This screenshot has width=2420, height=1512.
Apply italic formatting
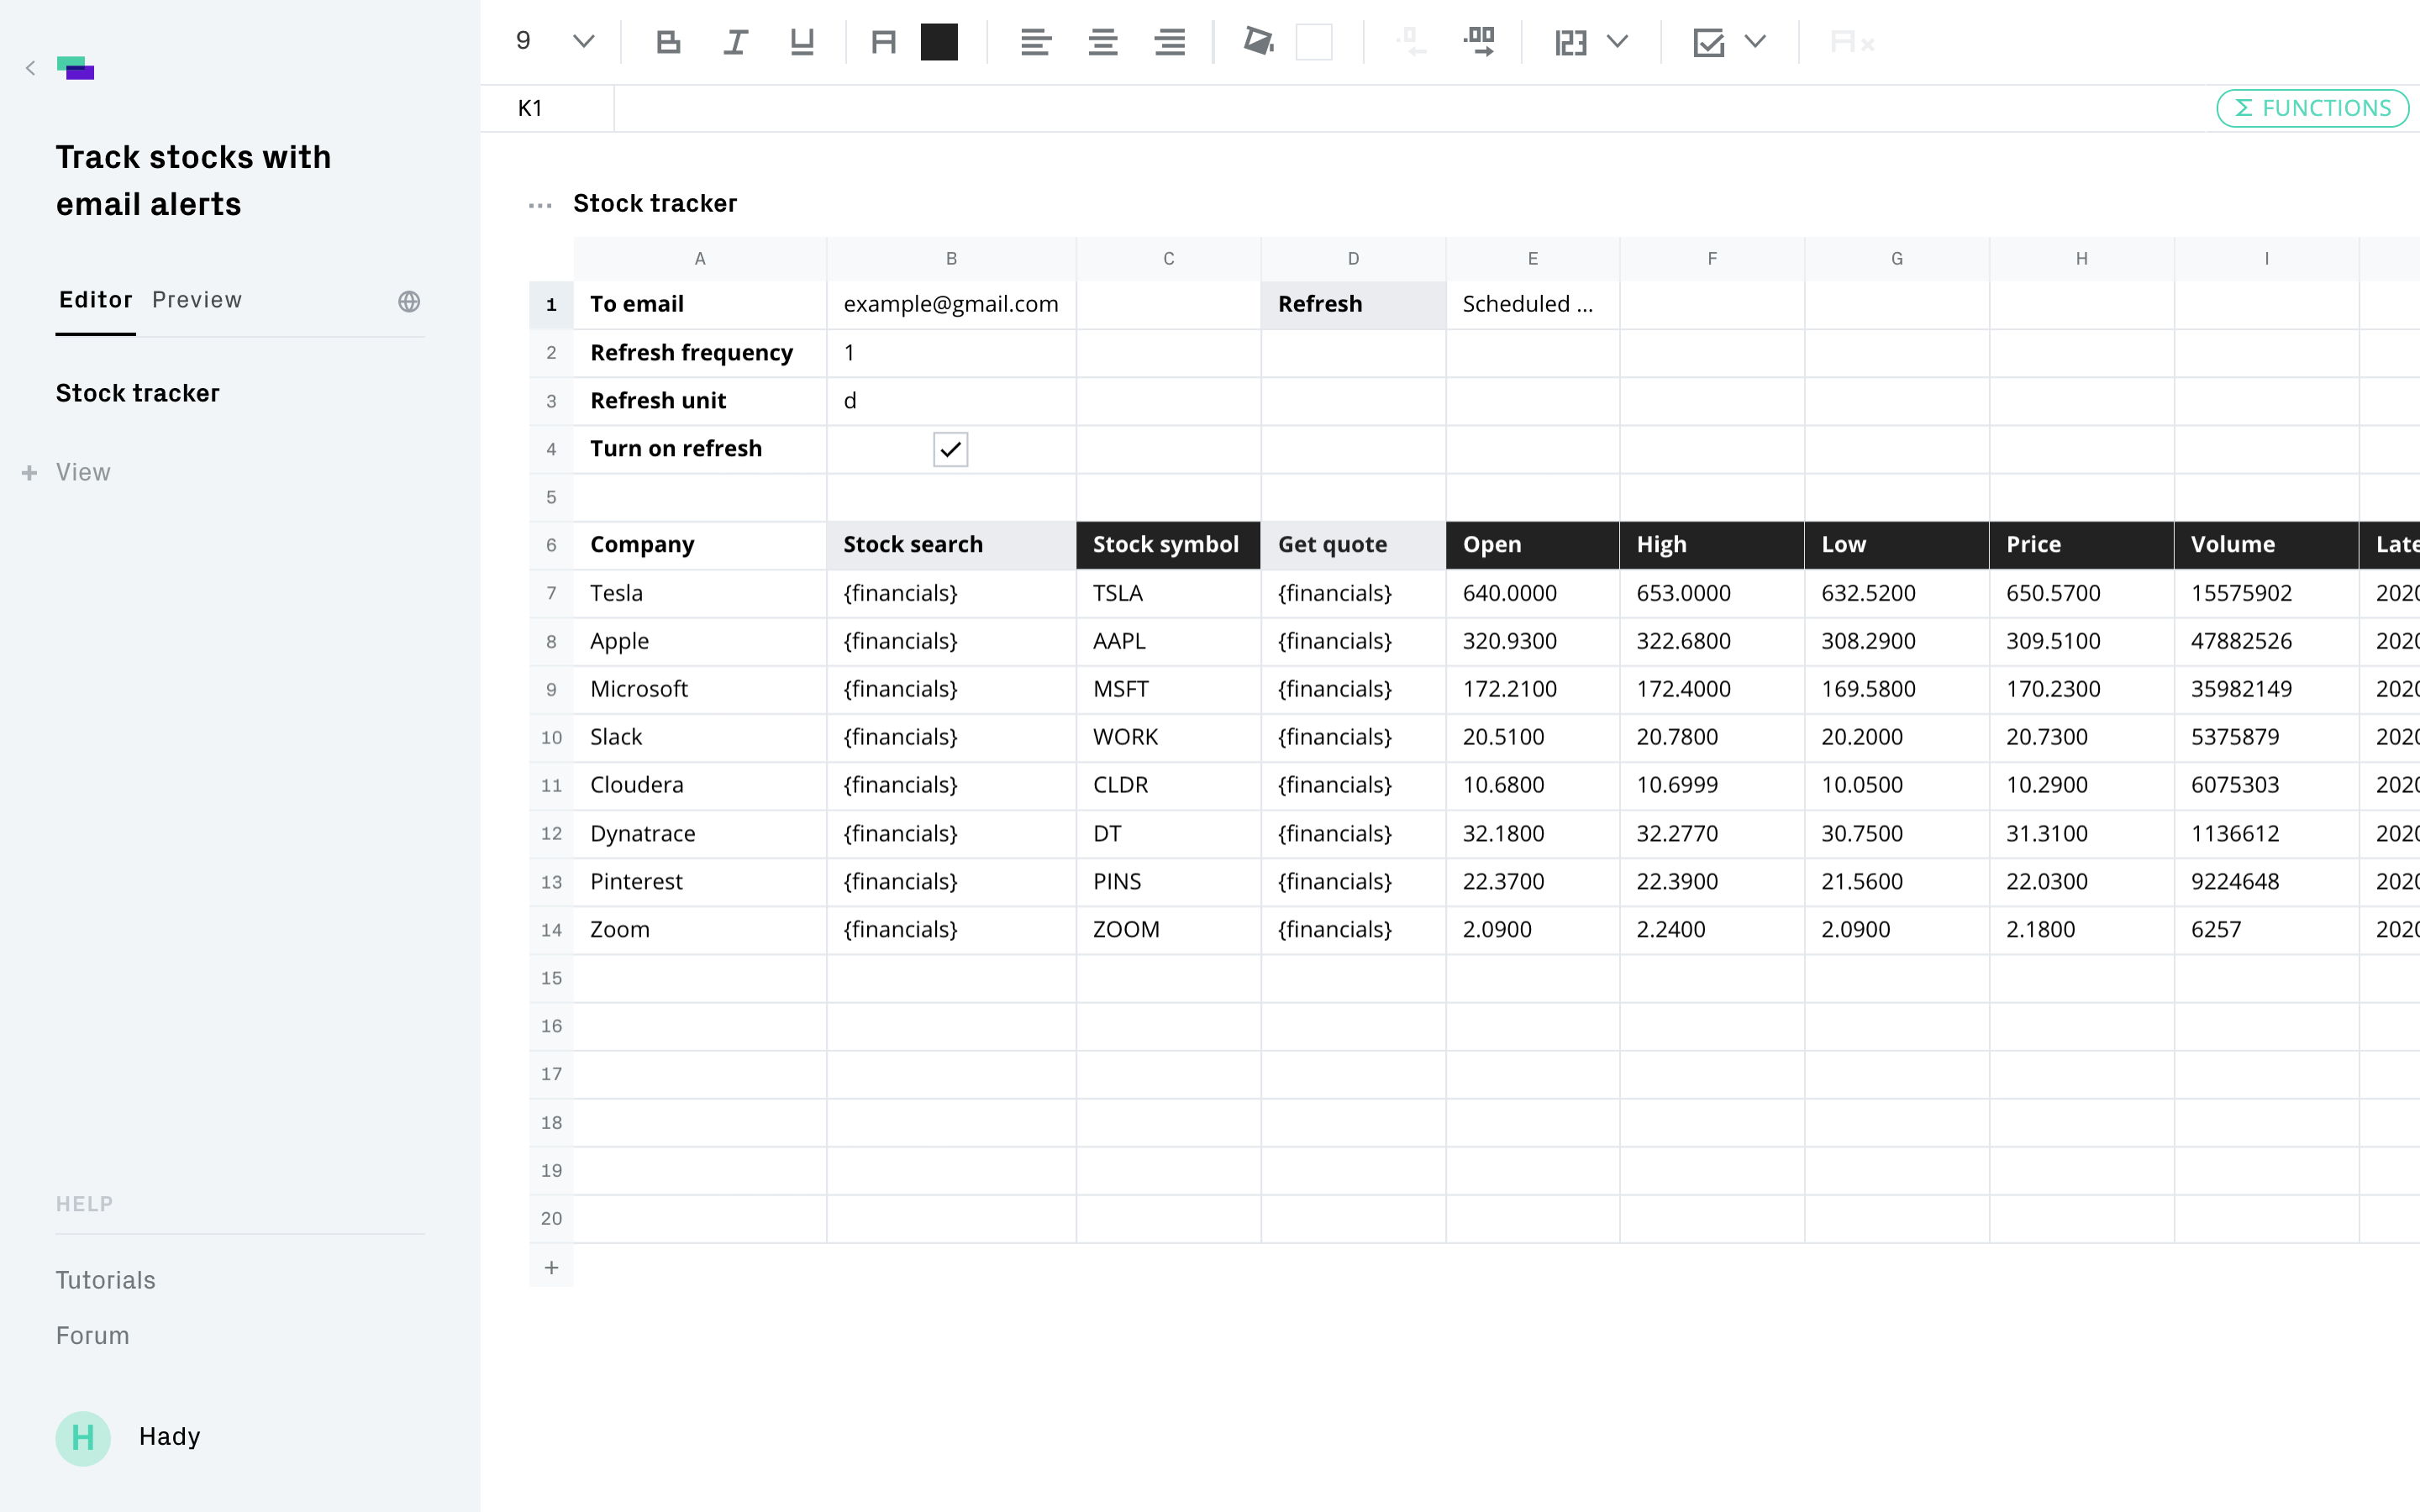735,42
